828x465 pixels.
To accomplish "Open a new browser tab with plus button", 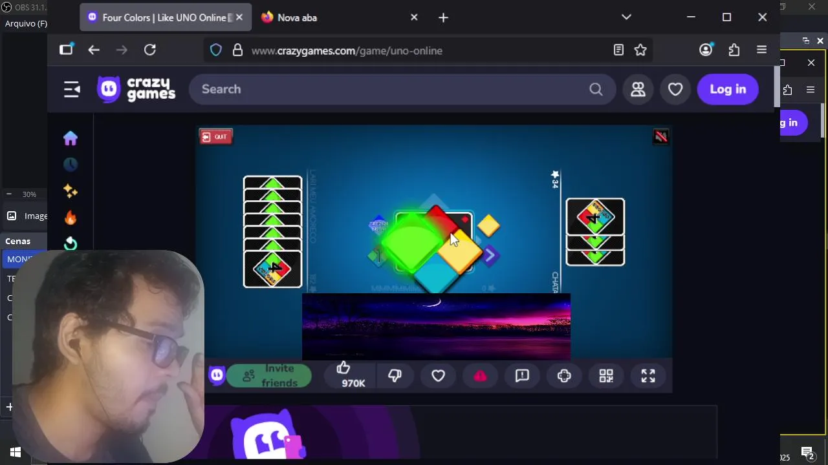I will [x=443, y=17].
